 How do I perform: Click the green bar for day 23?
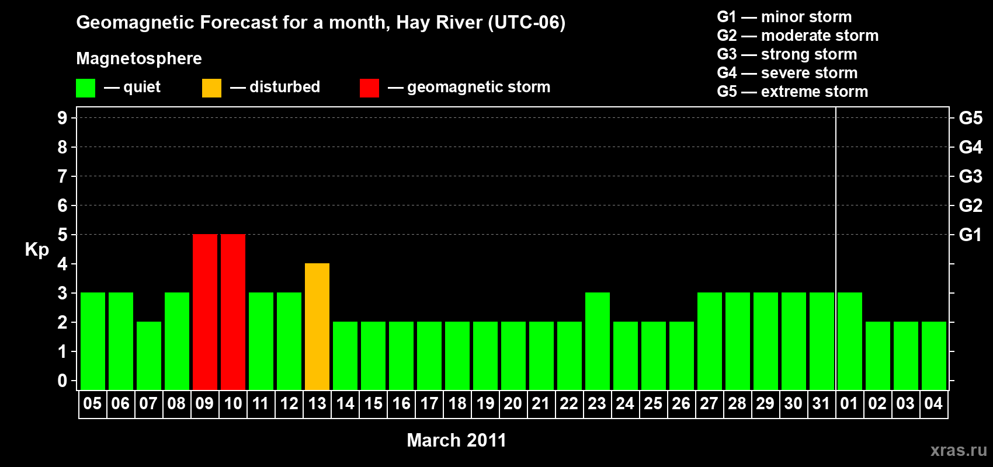coord(598,341)
